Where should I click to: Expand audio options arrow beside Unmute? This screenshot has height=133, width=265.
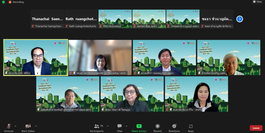click(x=15, y=126)
